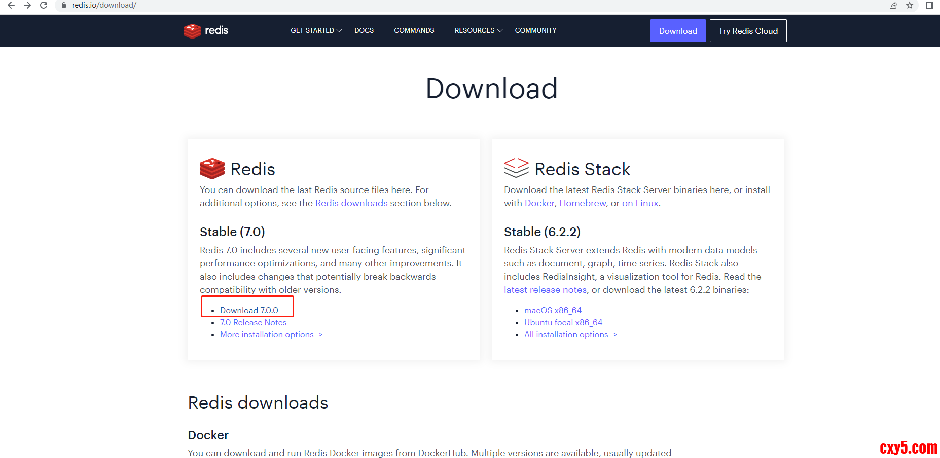Go to the COMMUNITY page
The image size is (940, 458).
coord(535,31)
